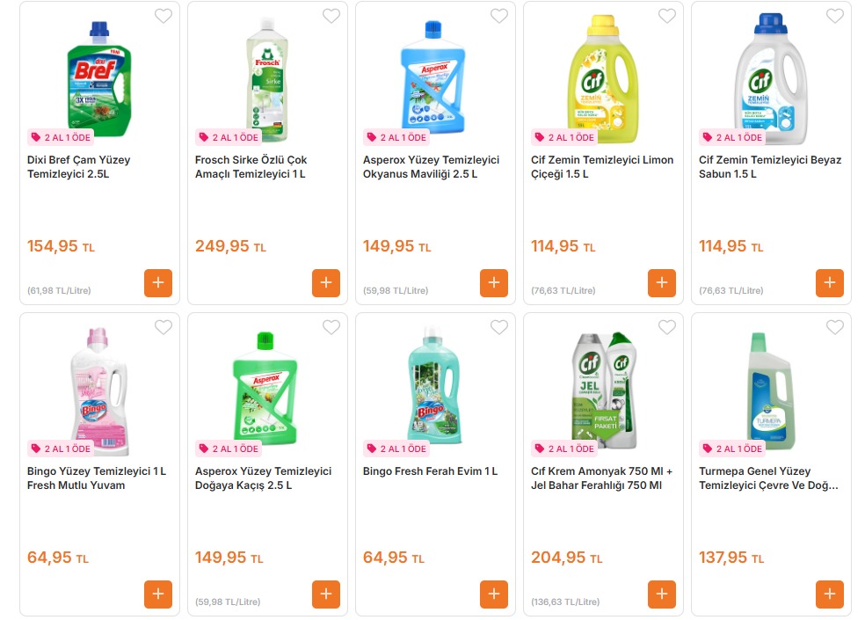
Task: Click 2 AL 1 ÖDE badge on Cif Beyaz Sabun
Action: click(732, 137)
